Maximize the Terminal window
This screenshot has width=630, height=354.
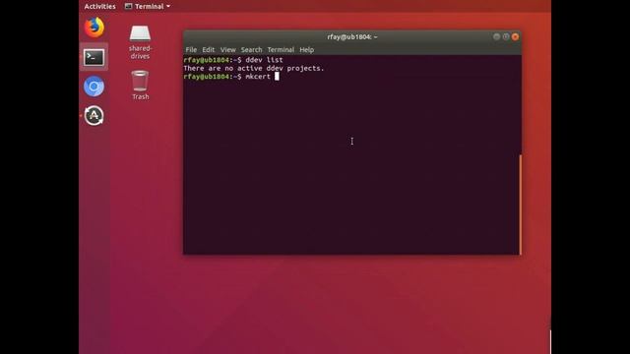coord(506,37)
